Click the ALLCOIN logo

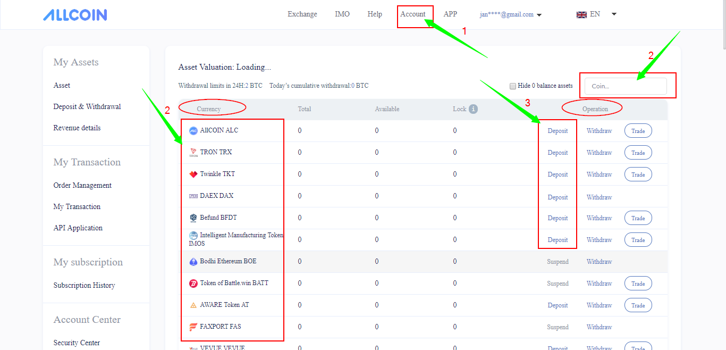tap(75, 14)
